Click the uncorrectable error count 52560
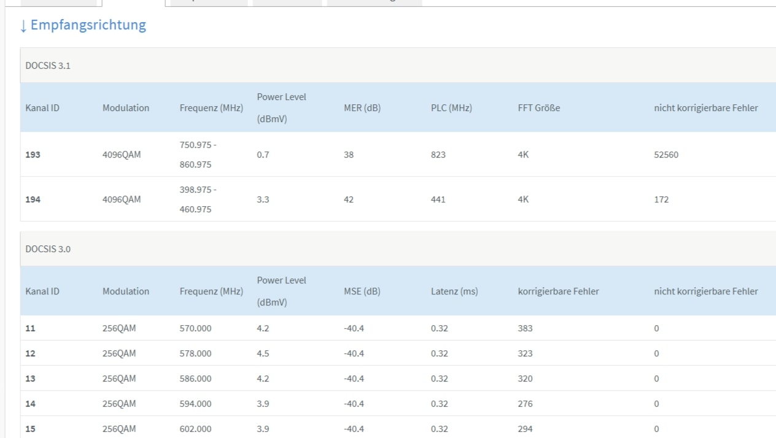Viewport: 776px width, 438px height. click(x=666, y=155)
